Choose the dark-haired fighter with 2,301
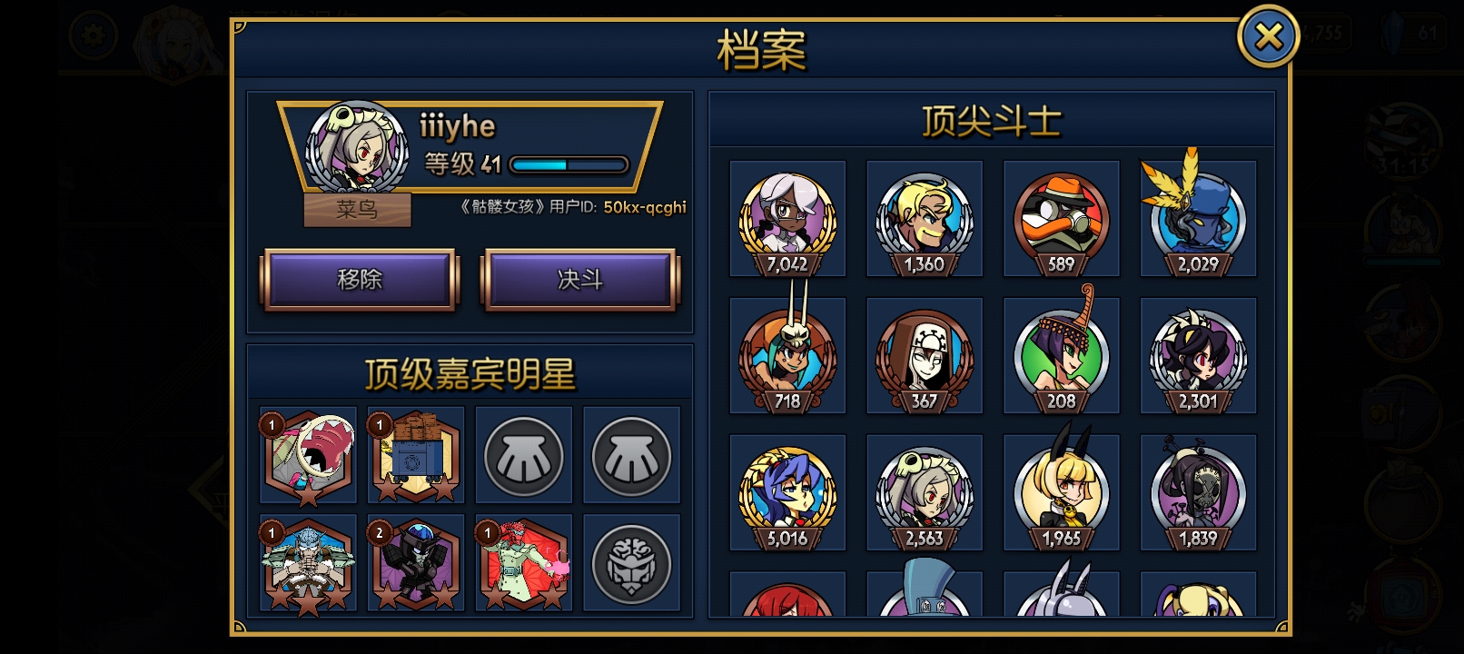This screenshot has width=1464, height=654. click(x=1198, y=355)
